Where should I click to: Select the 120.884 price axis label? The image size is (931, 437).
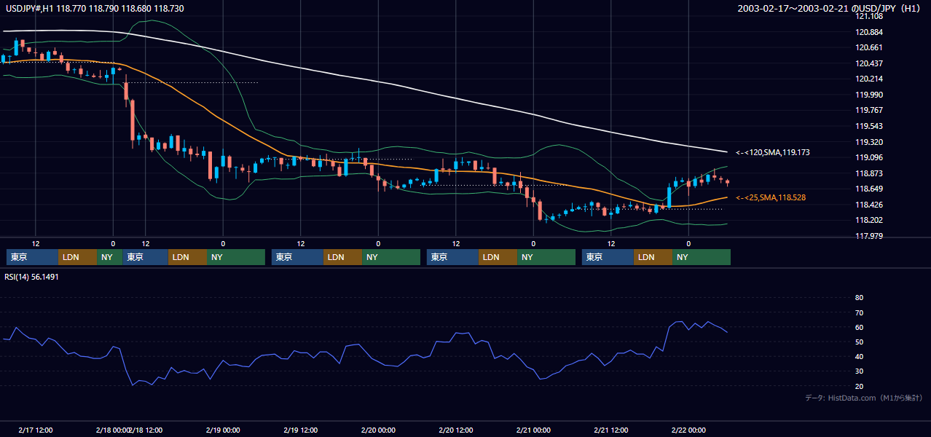point(870,32)
